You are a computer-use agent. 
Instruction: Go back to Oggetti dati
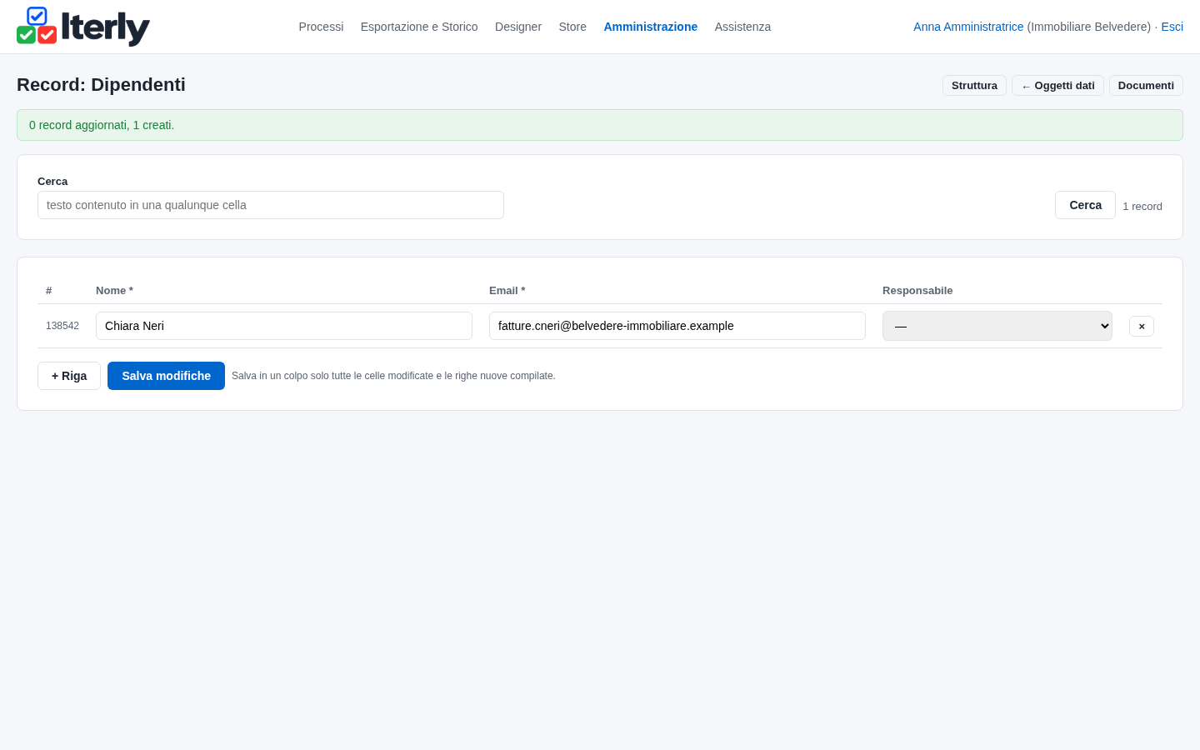1057,86
